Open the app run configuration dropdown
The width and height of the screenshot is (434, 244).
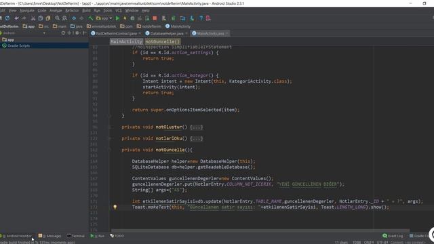tap(104, 18)
